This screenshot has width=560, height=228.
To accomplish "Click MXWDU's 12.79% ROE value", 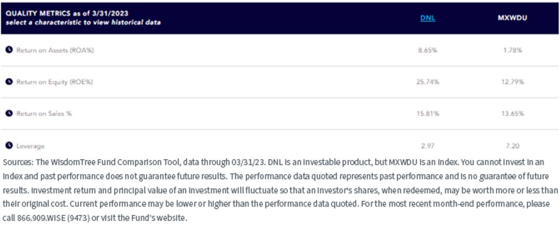I will click(x=512, y=82).
